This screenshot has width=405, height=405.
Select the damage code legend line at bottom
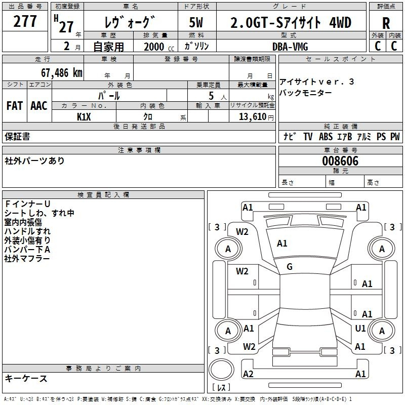[x=178, y=399]
